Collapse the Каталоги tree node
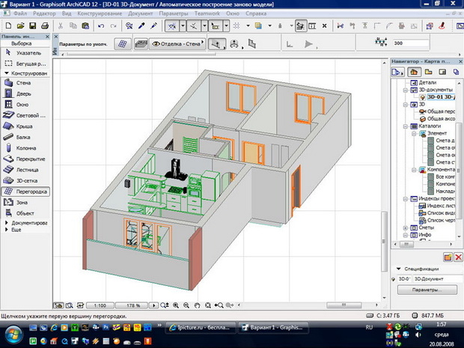 (406, 126)
